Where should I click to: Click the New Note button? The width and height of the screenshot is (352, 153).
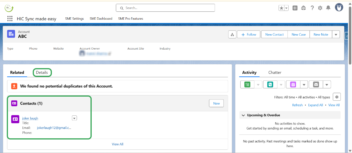[321, 34]
